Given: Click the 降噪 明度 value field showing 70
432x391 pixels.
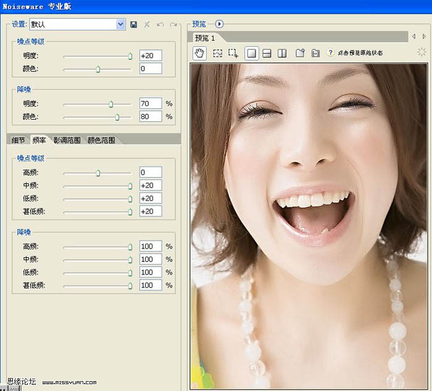Looking at the screenshot, I should tap(151, 104).
